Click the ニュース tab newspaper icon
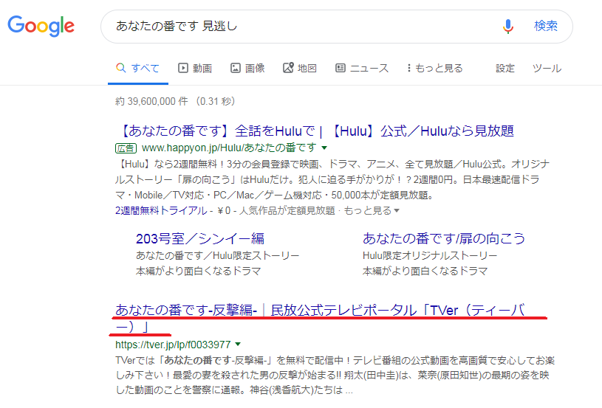Screen dimensions: 602x408 pyautogui.click(x=341, y=69)
